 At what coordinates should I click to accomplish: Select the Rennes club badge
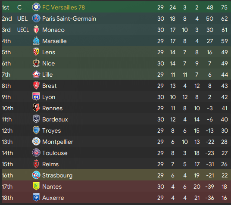tap(36, 108)
